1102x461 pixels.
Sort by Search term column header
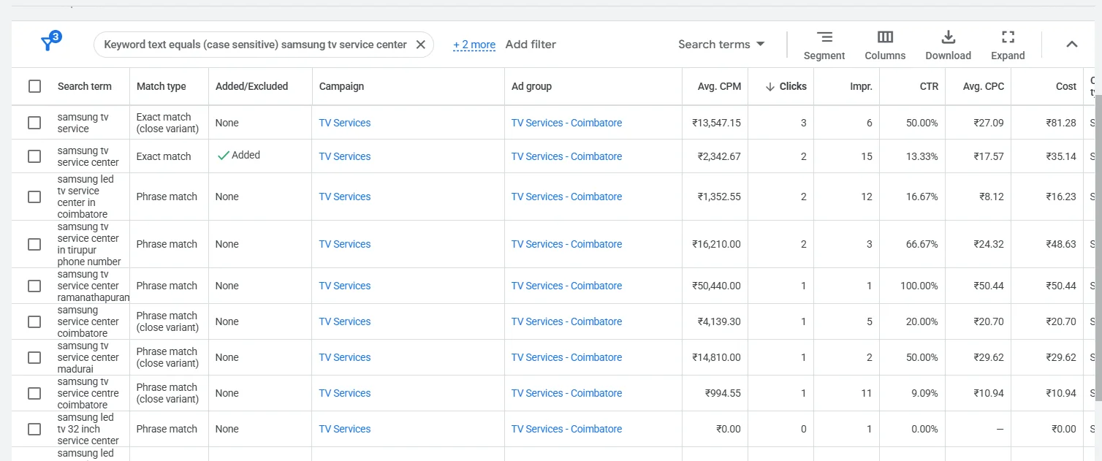point(85,86)
